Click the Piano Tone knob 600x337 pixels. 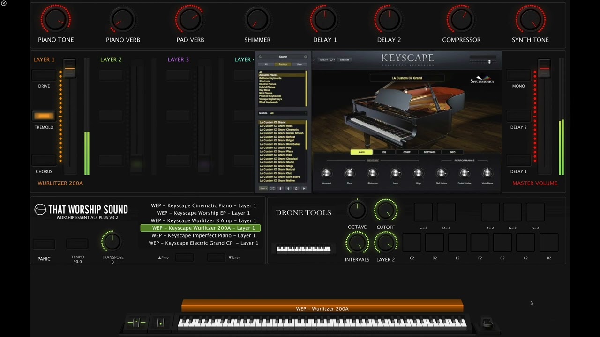coord(56,20)
